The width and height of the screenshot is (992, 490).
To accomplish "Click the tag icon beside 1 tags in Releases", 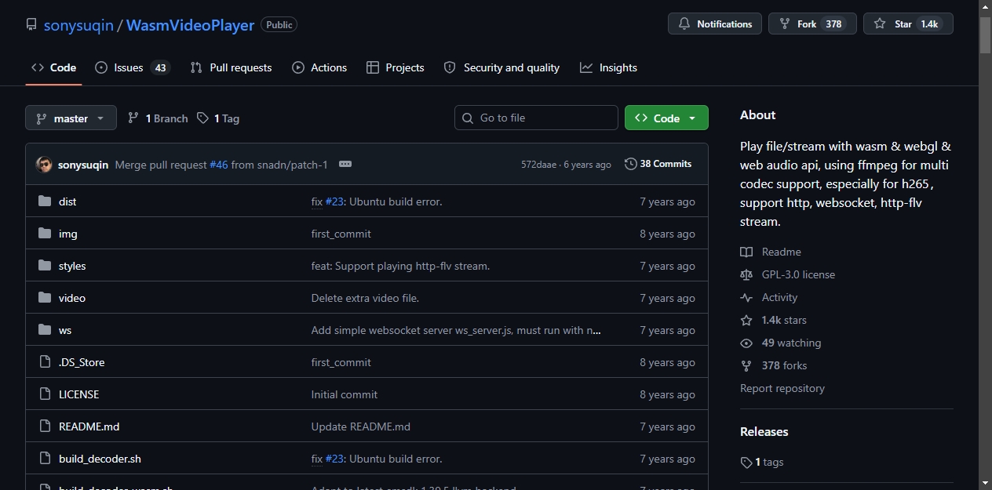I will point(746,463).
